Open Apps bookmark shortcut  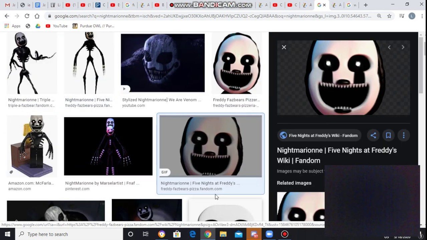pos(12,26)
